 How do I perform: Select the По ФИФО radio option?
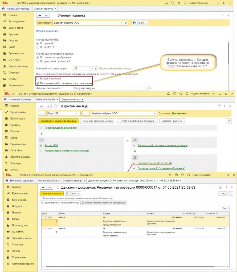click(x=38, y=47)
